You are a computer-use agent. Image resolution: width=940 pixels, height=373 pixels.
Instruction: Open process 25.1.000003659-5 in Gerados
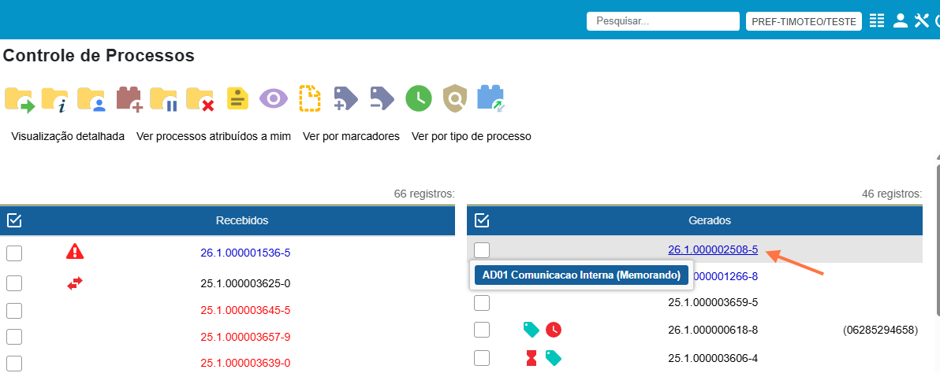coord(713,302)
